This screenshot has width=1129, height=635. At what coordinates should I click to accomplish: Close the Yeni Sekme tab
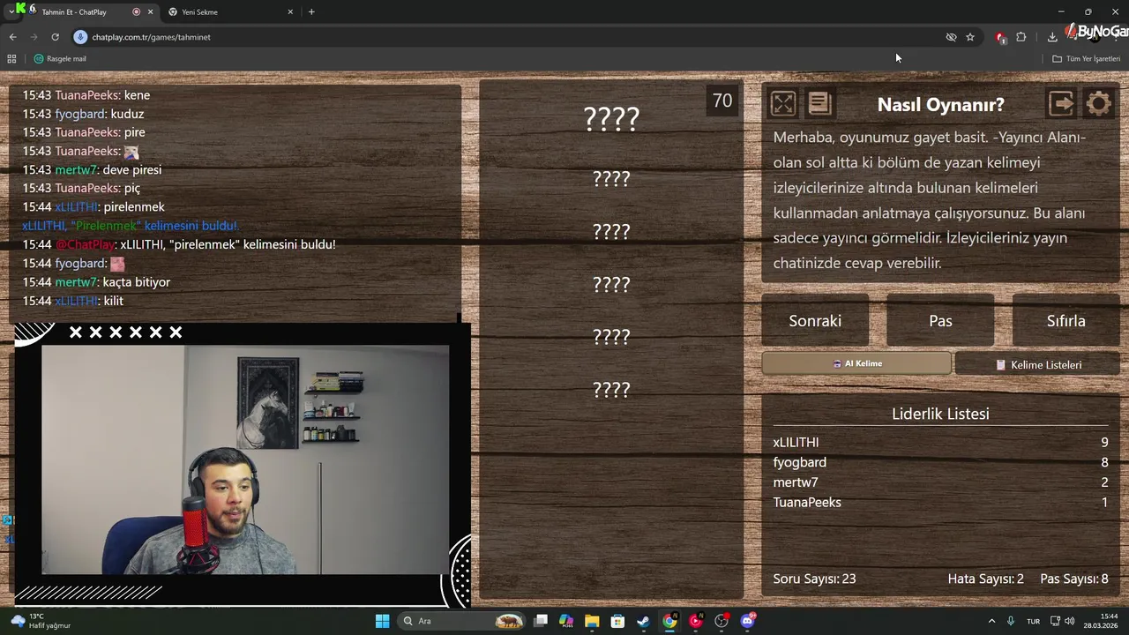coord(290,12)
